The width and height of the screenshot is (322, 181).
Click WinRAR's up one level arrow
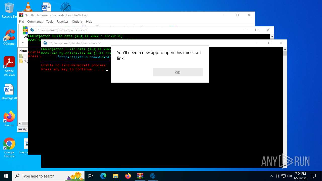click(x=23, y=43)
